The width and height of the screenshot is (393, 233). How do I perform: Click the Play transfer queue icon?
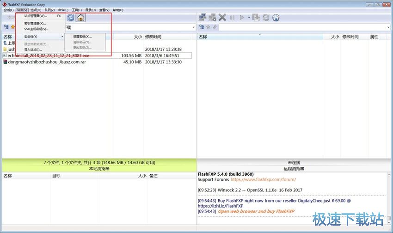click(242, 17)
